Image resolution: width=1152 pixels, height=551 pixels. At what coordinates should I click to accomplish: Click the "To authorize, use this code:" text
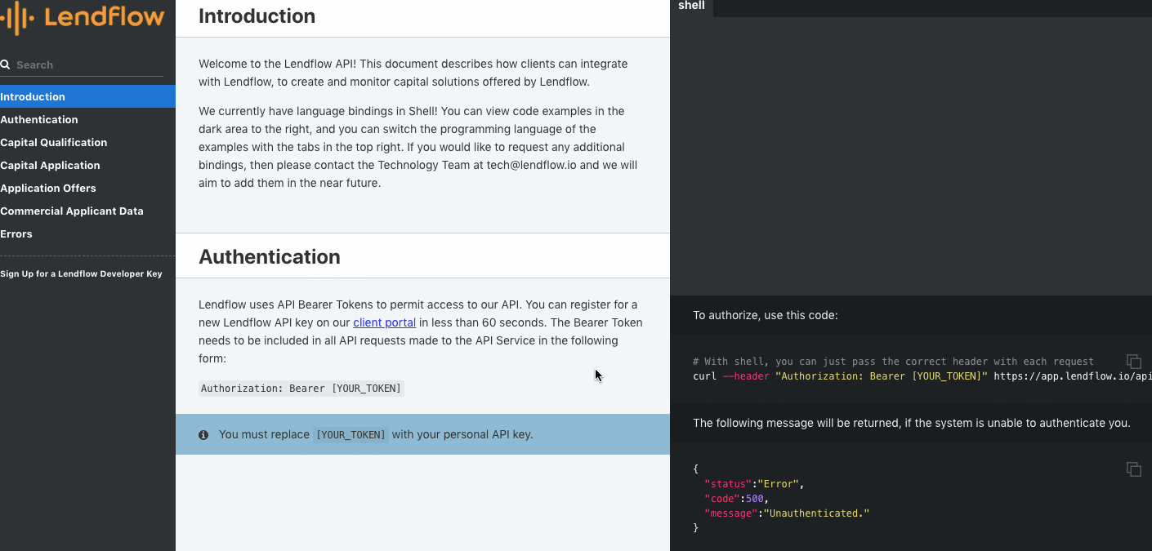click(765, 315)
